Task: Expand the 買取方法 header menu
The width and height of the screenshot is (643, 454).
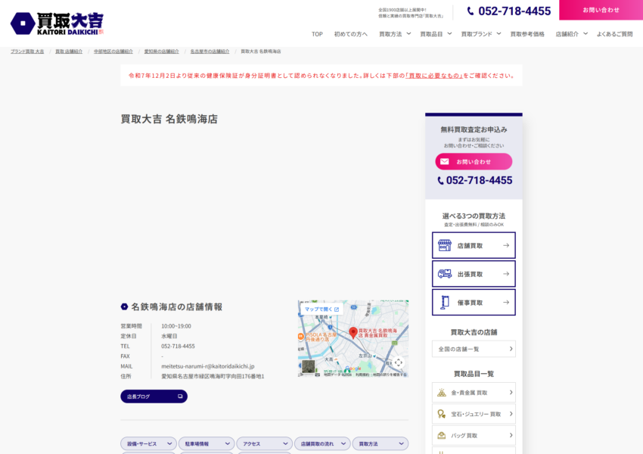Action: [395, 34]
